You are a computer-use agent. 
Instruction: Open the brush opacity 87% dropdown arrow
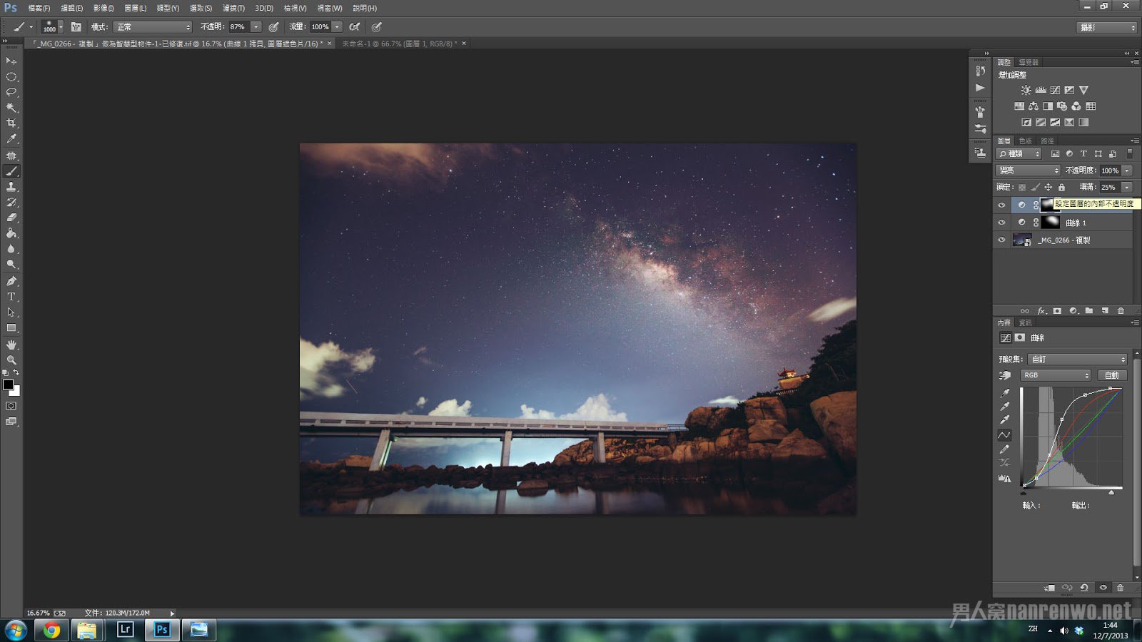(x=256, y=27)
